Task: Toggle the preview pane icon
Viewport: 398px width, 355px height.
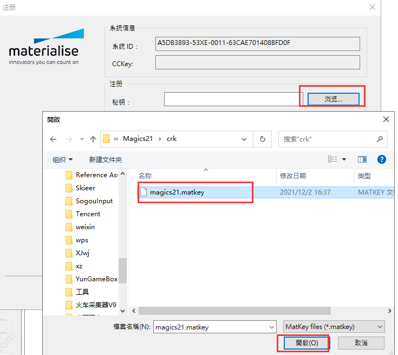Action: 362,159
